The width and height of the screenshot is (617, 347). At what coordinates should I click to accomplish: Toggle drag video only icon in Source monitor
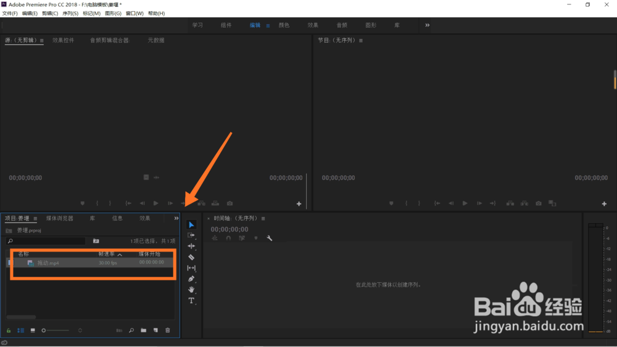(x=146, y=178)
